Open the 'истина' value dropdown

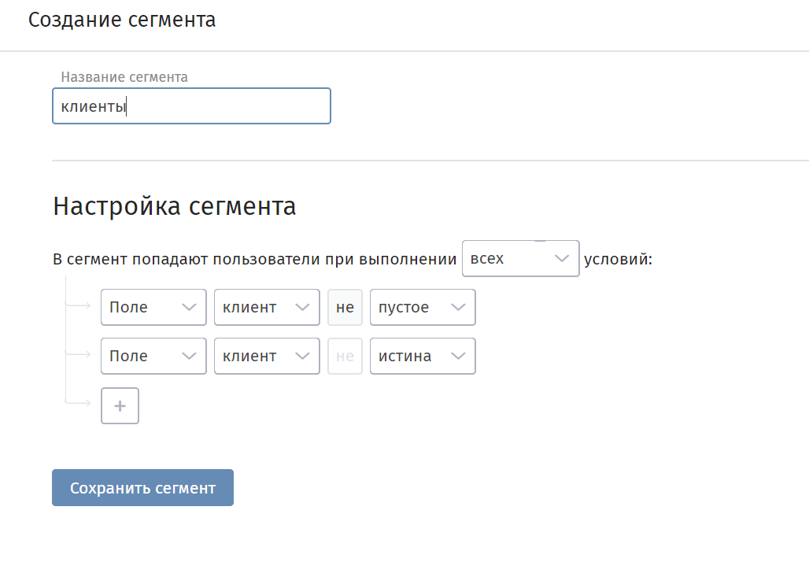tap(423, 356)
